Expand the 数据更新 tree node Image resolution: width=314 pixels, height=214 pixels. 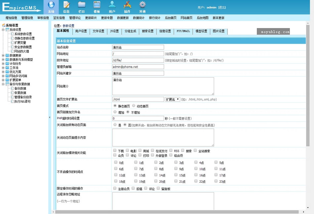(3, 55)
